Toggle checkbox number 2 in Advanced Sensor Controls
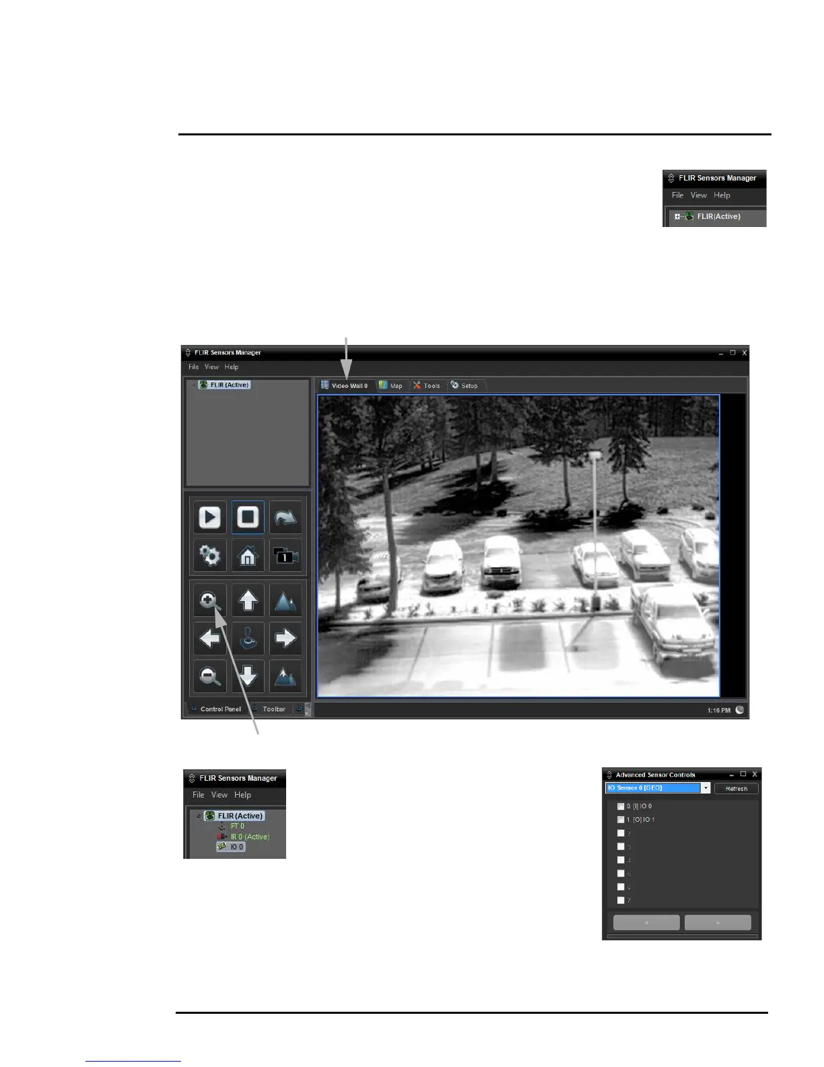This screenshot has width=824, height=1067. coord(621,833)
